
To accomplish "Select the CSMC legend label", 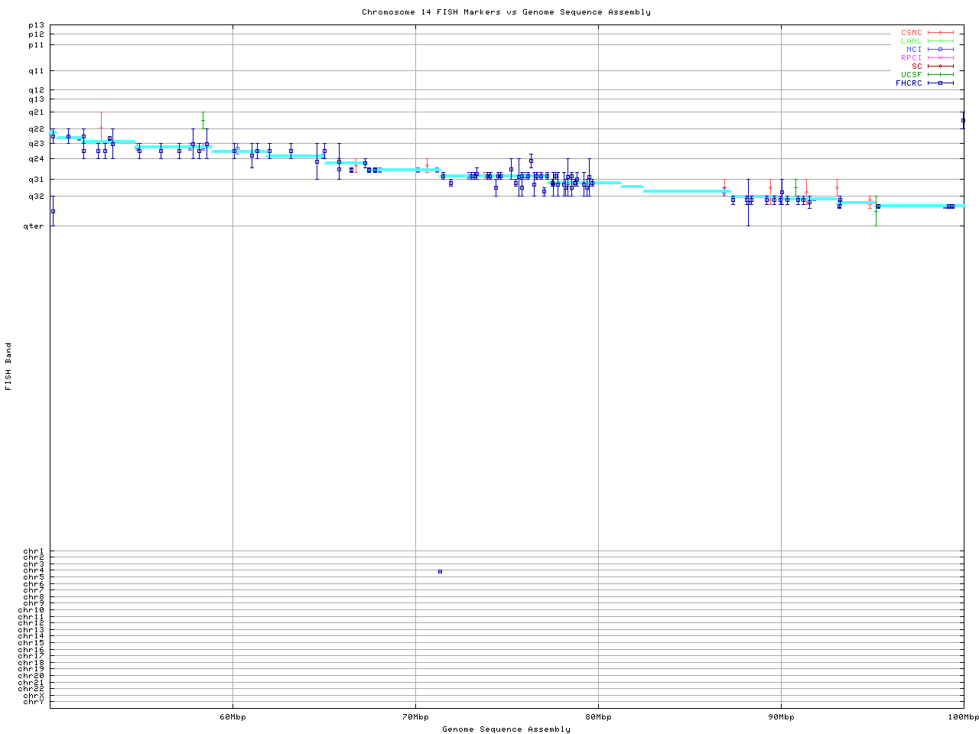I will [911, 33].
